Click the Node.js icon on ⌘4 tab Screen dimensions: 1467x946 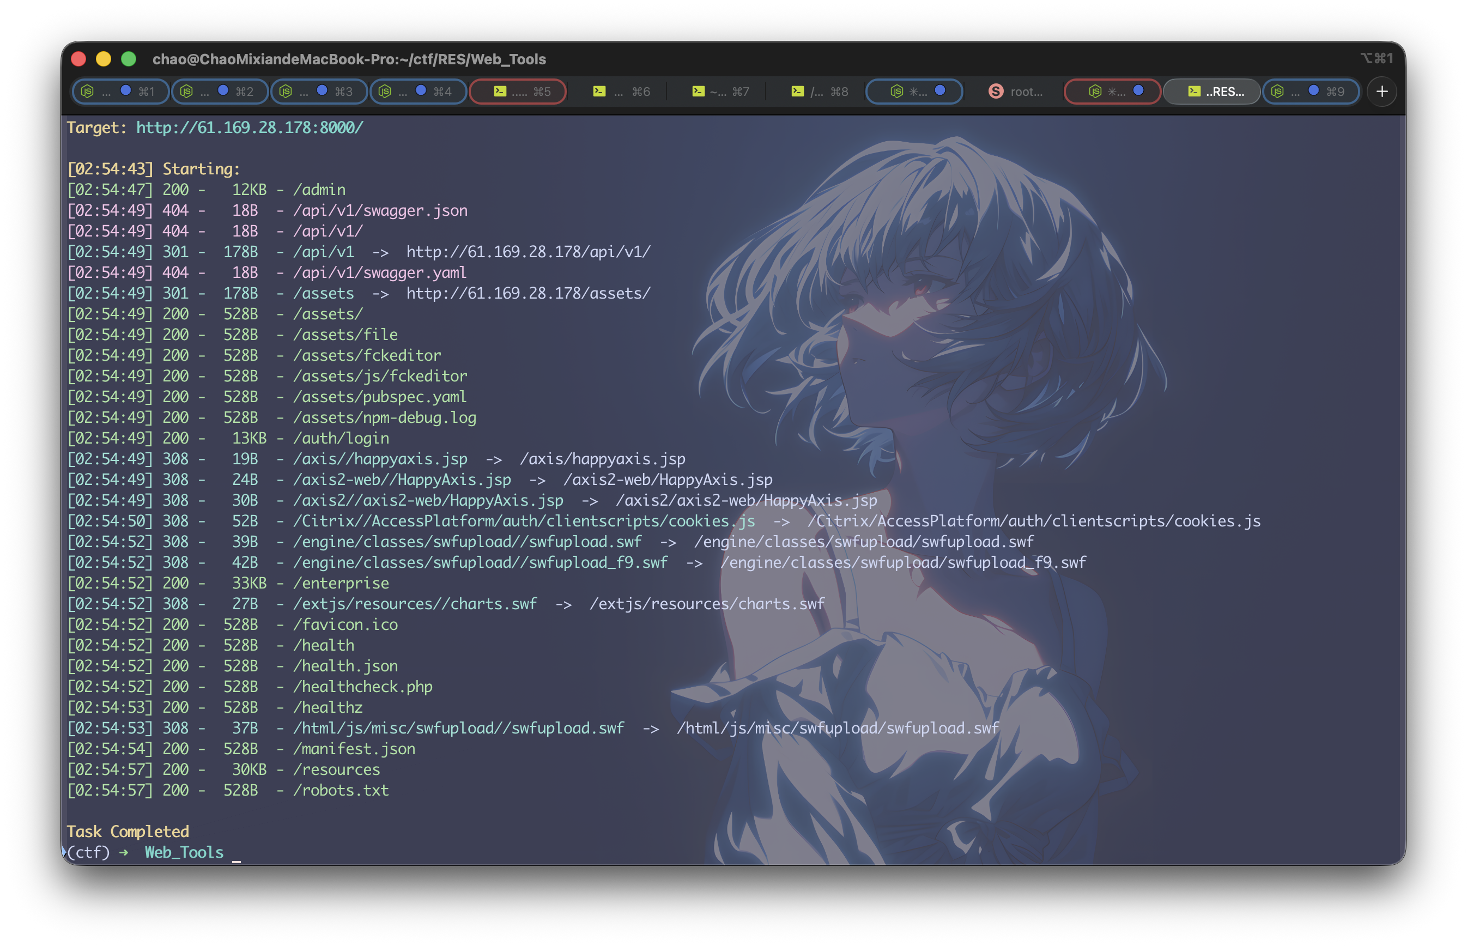click(x=385, y=92)
